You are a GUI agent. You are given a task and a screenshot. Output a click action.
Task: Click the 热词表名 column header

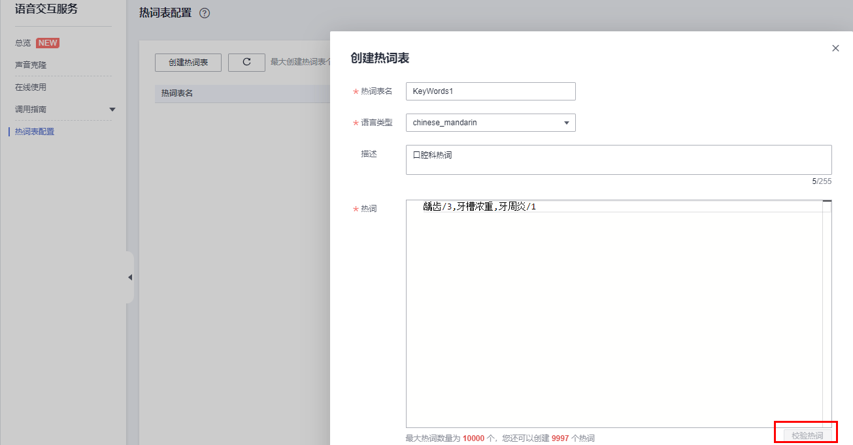tap(177, 93)
